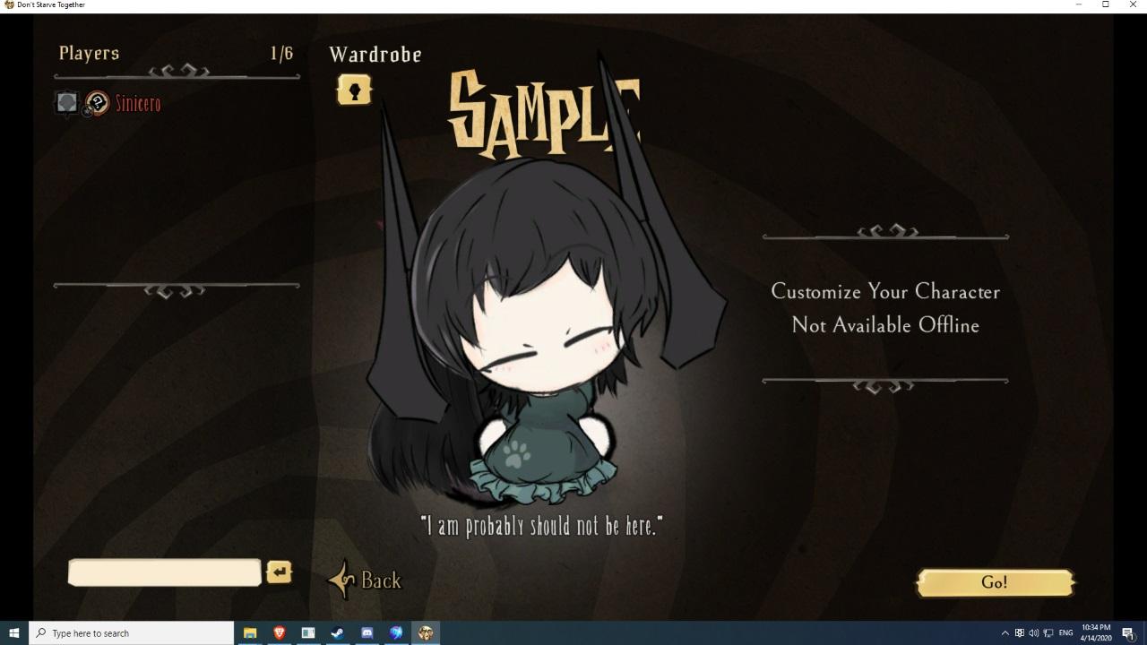Click the Windows taskbar search box
This screenshot has width=1147, height=645.
point(132,633)
